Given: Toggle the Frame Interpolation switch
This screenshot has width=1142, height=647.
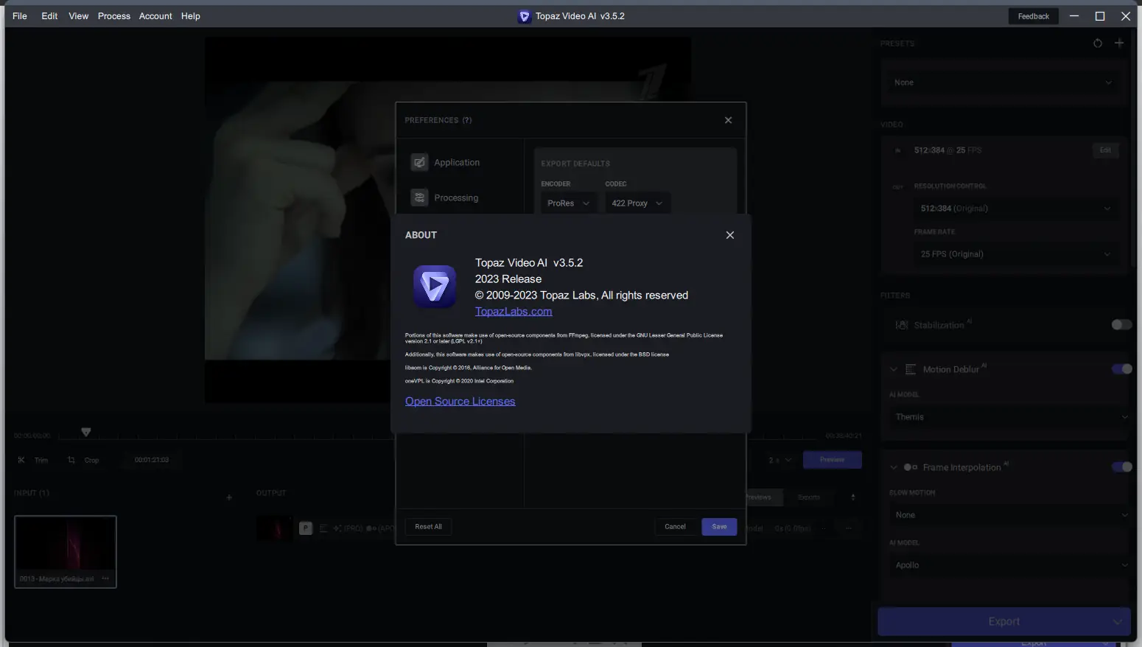Looking at the screenshot, I should pyautogui.click(x=1121, y=467).
